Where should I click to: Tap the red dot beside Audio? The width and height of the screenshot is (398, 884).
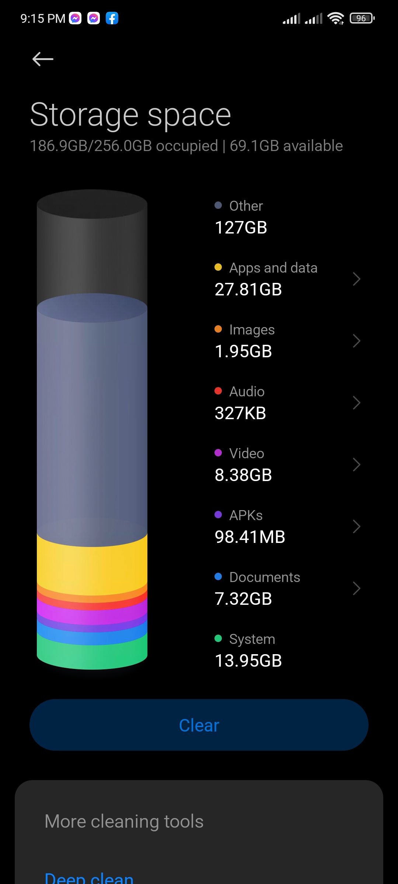point(218,391)
